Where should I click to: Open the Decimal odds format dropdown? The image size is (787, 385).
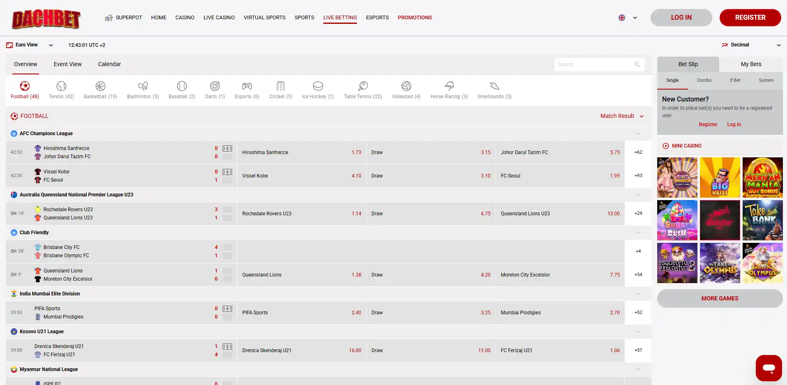[x=778, y=45]
